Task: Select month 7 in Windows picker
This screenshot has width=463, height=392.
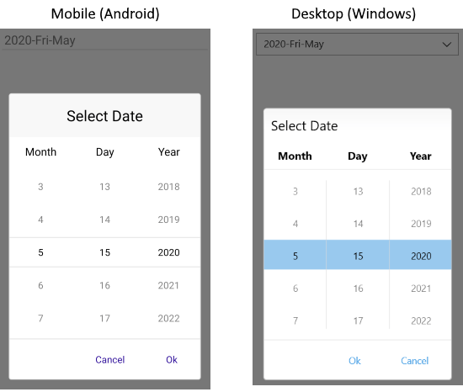Action: 295,320
